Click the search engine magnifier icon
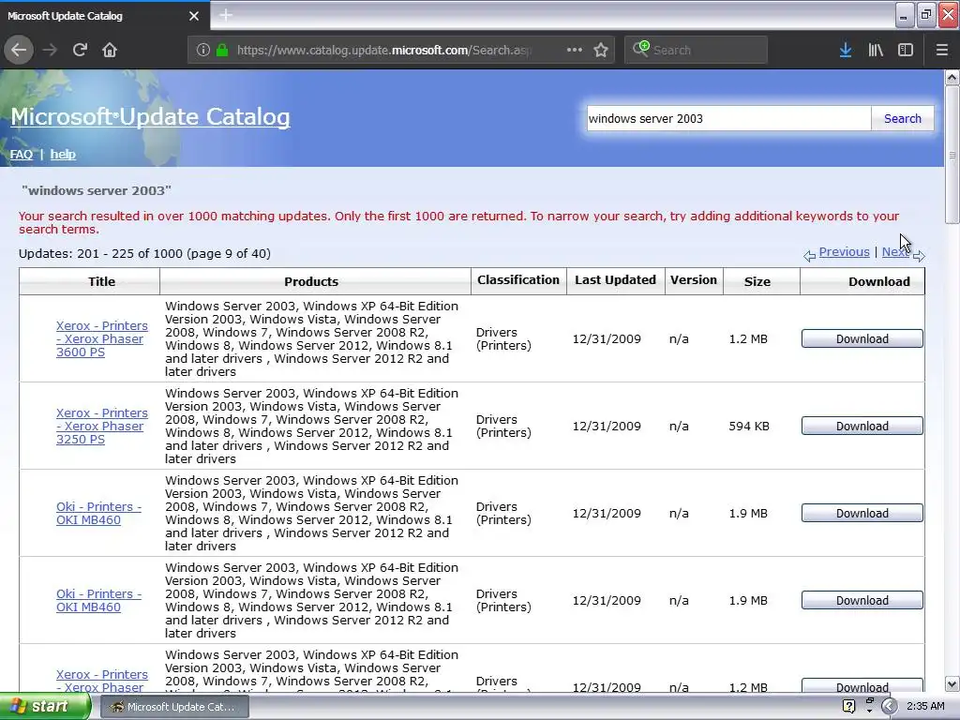 (641, 49)
